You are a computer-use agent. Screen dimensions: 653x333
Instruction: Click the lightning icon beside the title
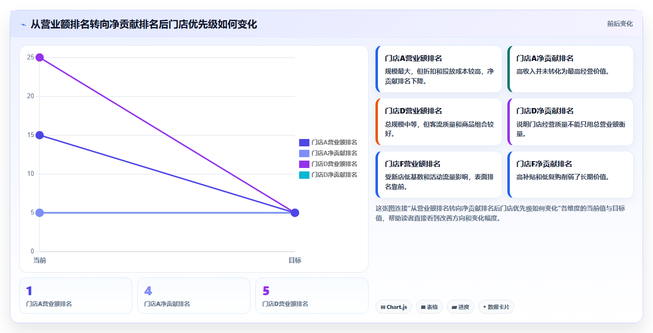23,24
